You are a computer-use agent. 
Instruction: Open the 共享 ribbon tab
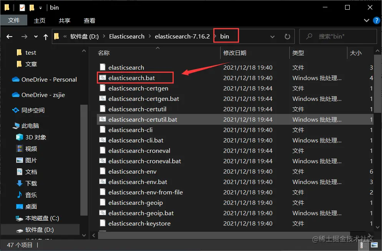pos(65,20)
